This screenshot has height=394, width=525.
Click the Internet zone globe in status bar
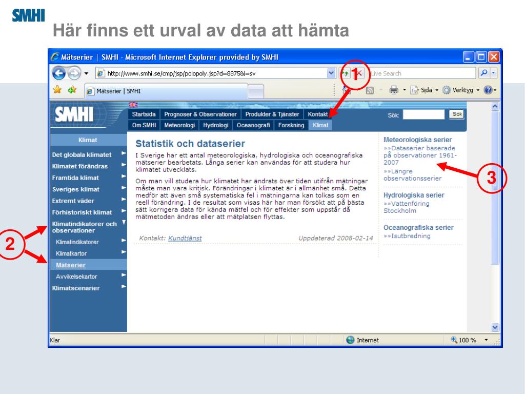350,340
